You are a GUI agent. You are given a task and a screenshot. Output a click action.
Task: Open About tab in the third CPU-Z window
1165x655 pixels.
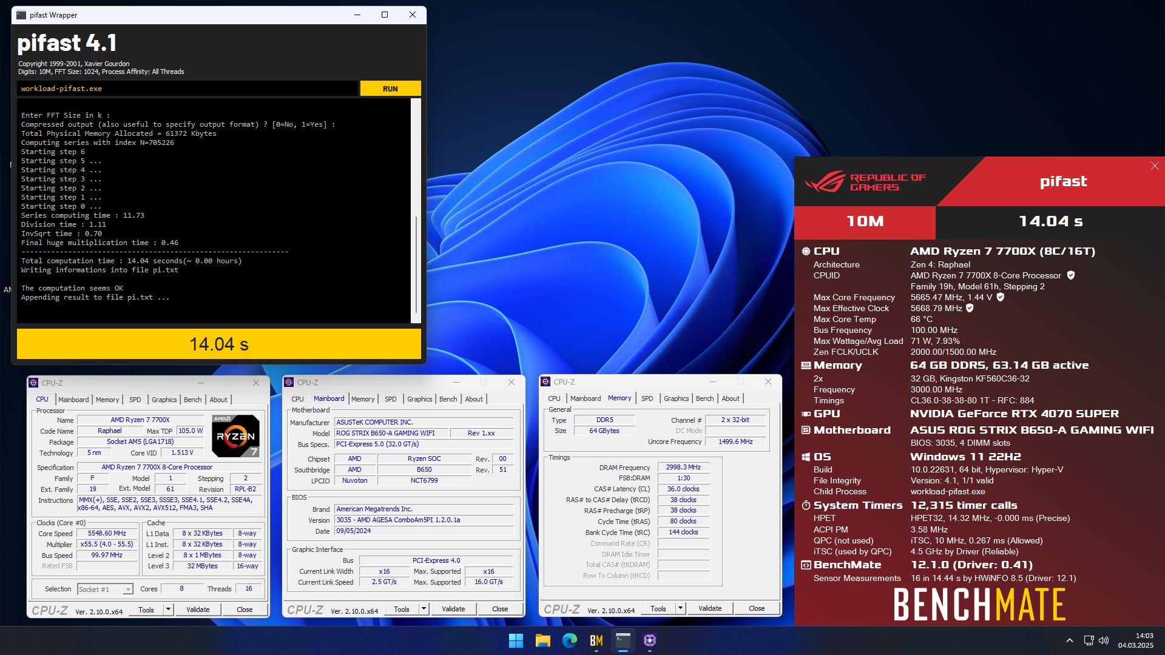731,398
